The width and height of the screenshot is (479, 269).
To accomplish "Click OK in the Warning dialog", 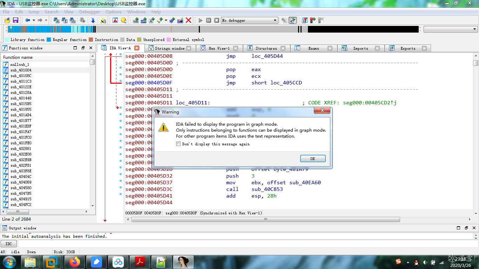I will [313, 159].
